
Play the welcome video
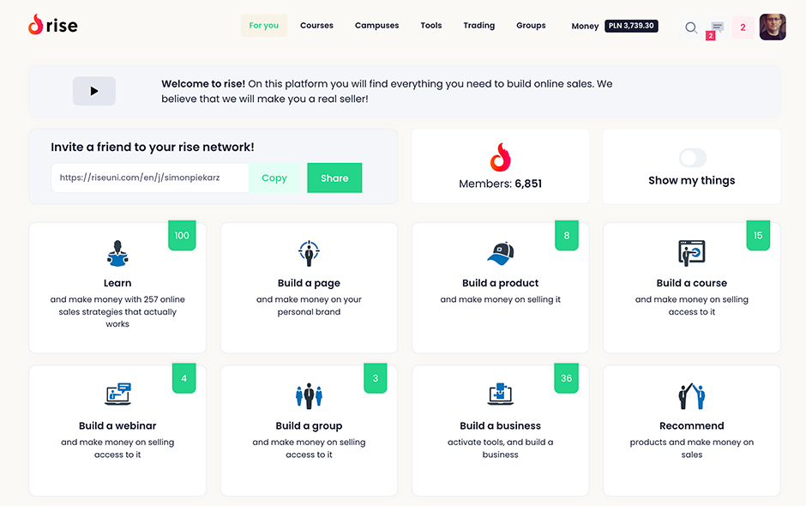pos(94,91)
